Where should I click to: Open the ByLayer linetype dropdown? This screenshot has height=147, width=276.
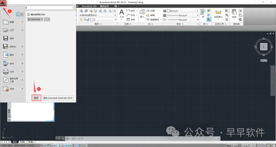click(183, 19)
